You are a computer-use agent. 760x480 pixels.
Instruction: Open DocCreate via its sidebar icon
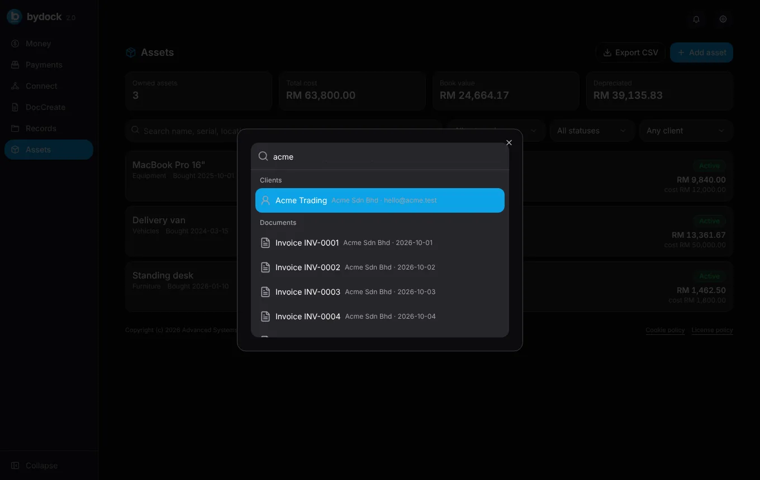pyautogui.click(x=15, y=107)
